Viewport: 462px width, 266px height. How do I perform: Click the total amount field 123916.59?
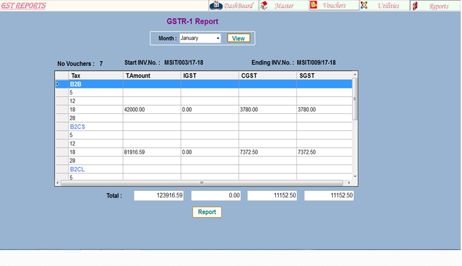[x=159, y=195]
